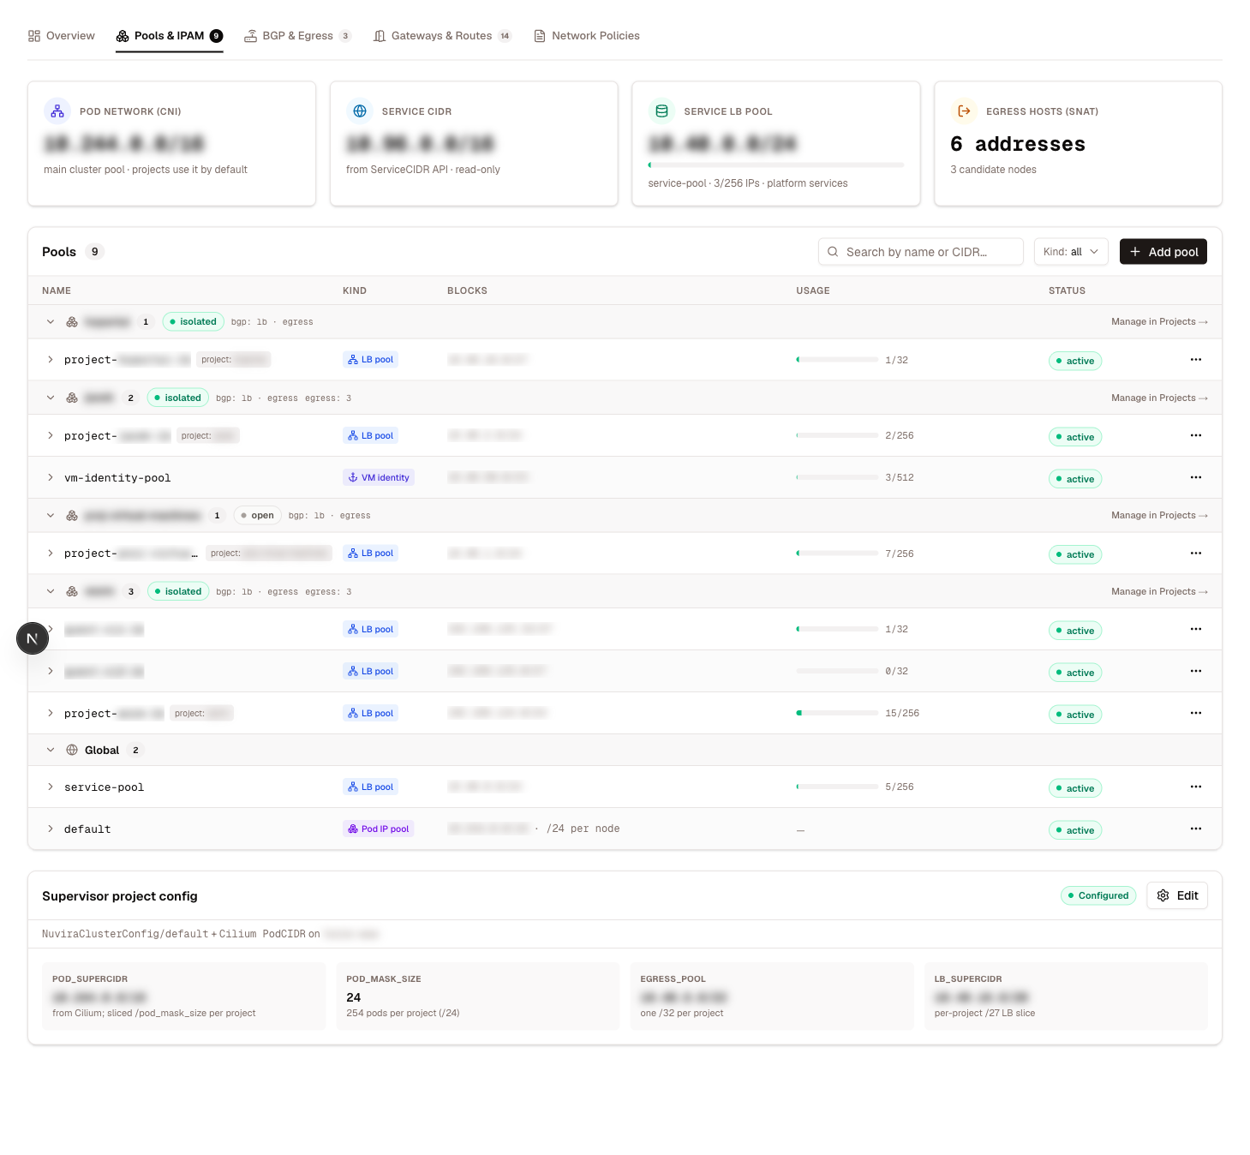
Task: Click the usage bar showing 7/256
Action: 837,554
